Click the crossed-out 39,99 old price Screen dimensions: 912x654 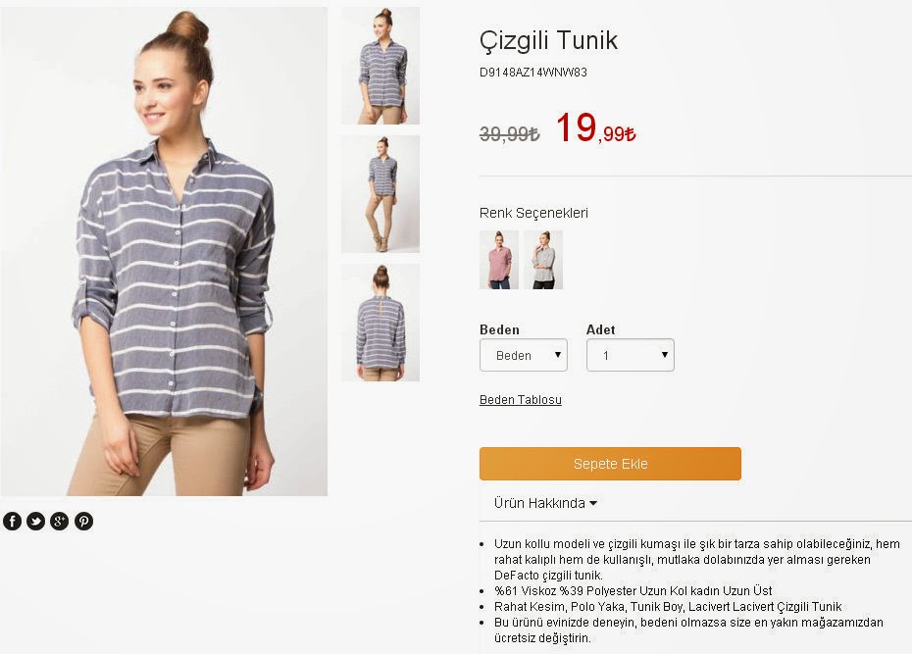(510, 134)
